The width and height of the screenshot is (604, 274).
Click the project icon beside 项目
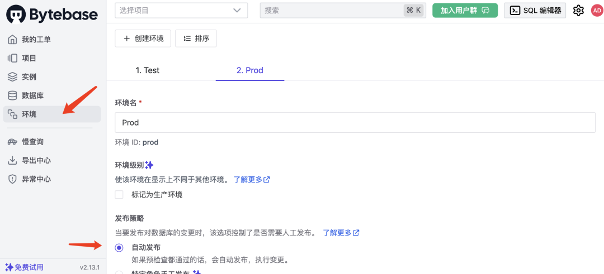point(12,59)
